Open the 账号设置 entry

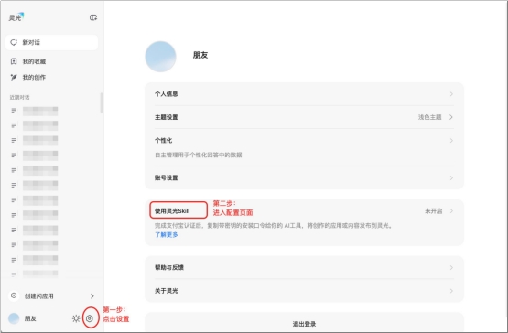304,177
